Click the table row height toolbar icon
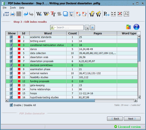This screenshot has width=146, height=130. click(x=6, y=14)
